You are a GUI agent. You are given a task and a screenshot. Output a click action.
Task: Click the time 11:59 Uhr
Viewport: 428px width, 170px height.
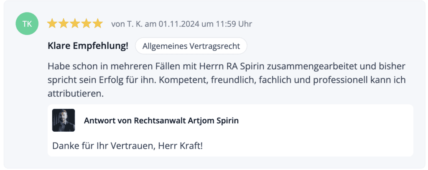point(233,24)
